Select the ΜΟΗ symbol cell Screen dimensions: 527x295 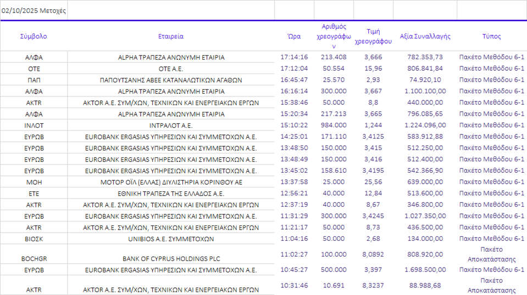coord(34,183)
